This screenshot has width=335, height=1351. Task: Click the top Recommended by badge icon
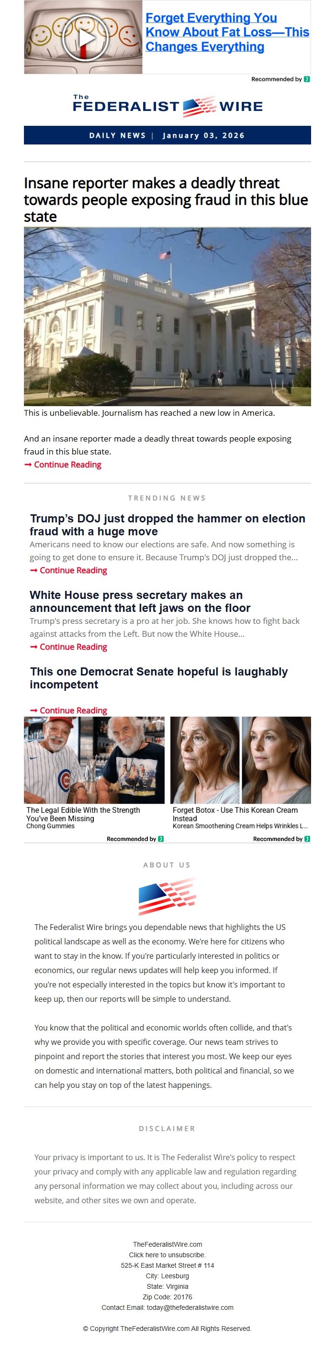tap(307, 79)
